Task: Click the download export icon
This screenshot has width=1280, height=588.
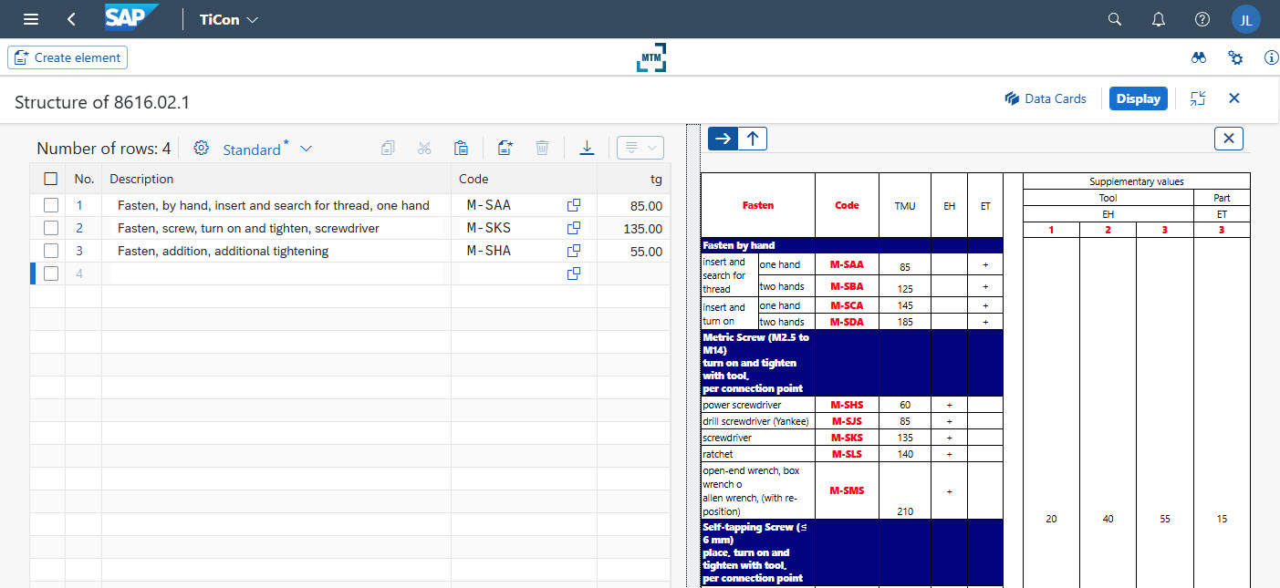Action: point(587,148)
